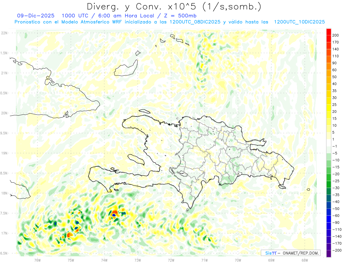The width and height of the screenshot is (342, 264).
Task: Click the '72W' longitude label
Action: coord(171,260)
